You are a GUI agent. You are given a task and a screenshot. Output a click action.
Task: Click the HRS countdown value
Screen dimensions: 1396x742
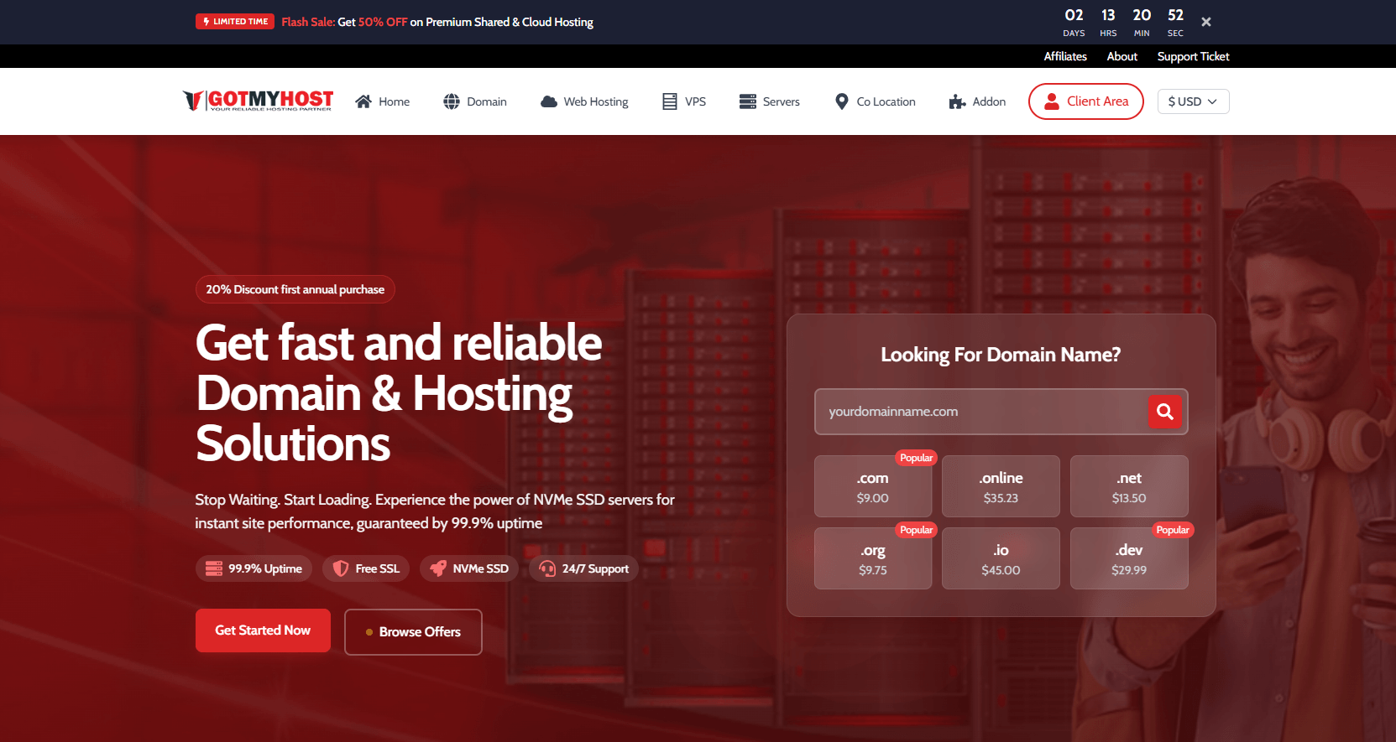pyautogui.click(x=1108, y=15)
